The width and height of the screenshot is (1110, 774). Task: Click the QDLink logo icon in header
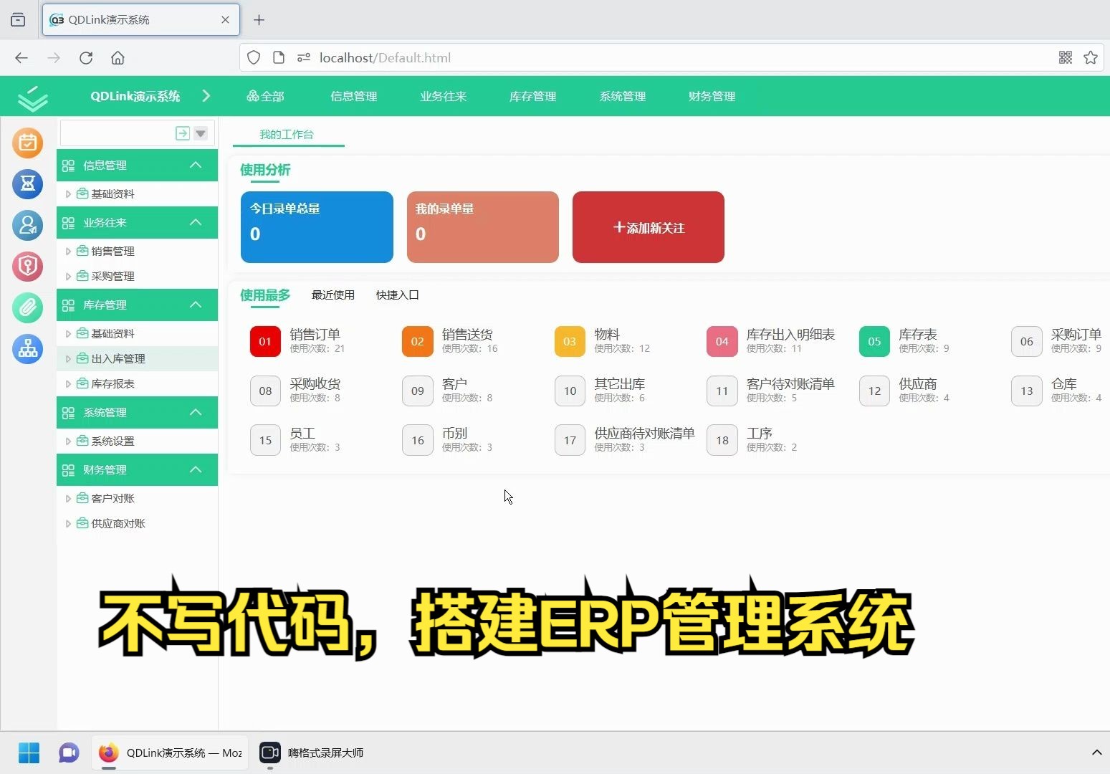pyautogui.click(x=32, y=97)
